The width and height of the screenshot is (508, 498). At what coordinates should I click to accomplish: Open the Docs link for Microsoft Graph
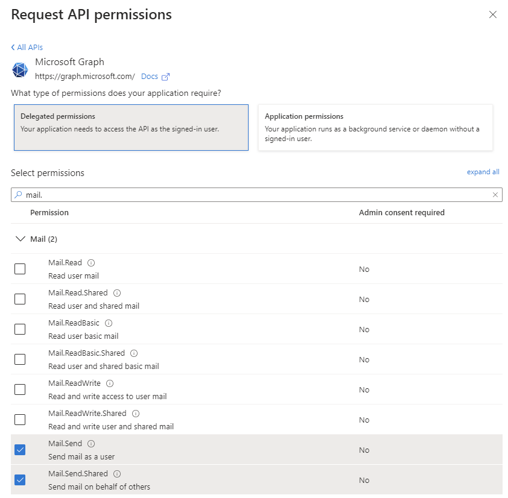point(149,77)
